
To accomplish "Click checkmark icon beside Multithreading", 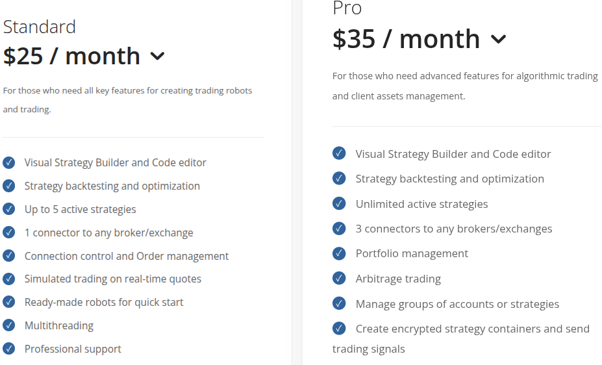I will coord(9,325).
